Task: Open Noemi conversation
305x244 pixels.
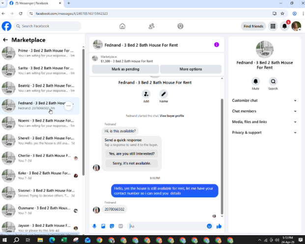Action: (x=40, y=123)
